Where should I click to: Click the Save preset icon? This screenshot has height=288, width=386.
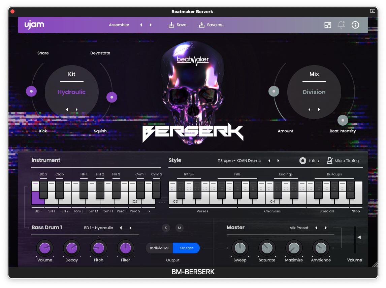pyautogui.click(x=171, y=25)
